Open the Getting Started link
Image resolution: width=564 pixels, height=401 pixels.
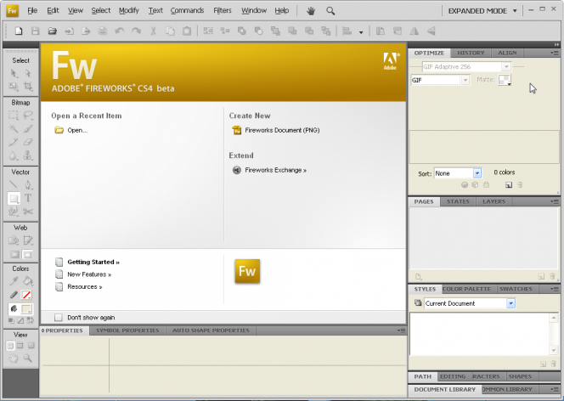tap(93, 263)
